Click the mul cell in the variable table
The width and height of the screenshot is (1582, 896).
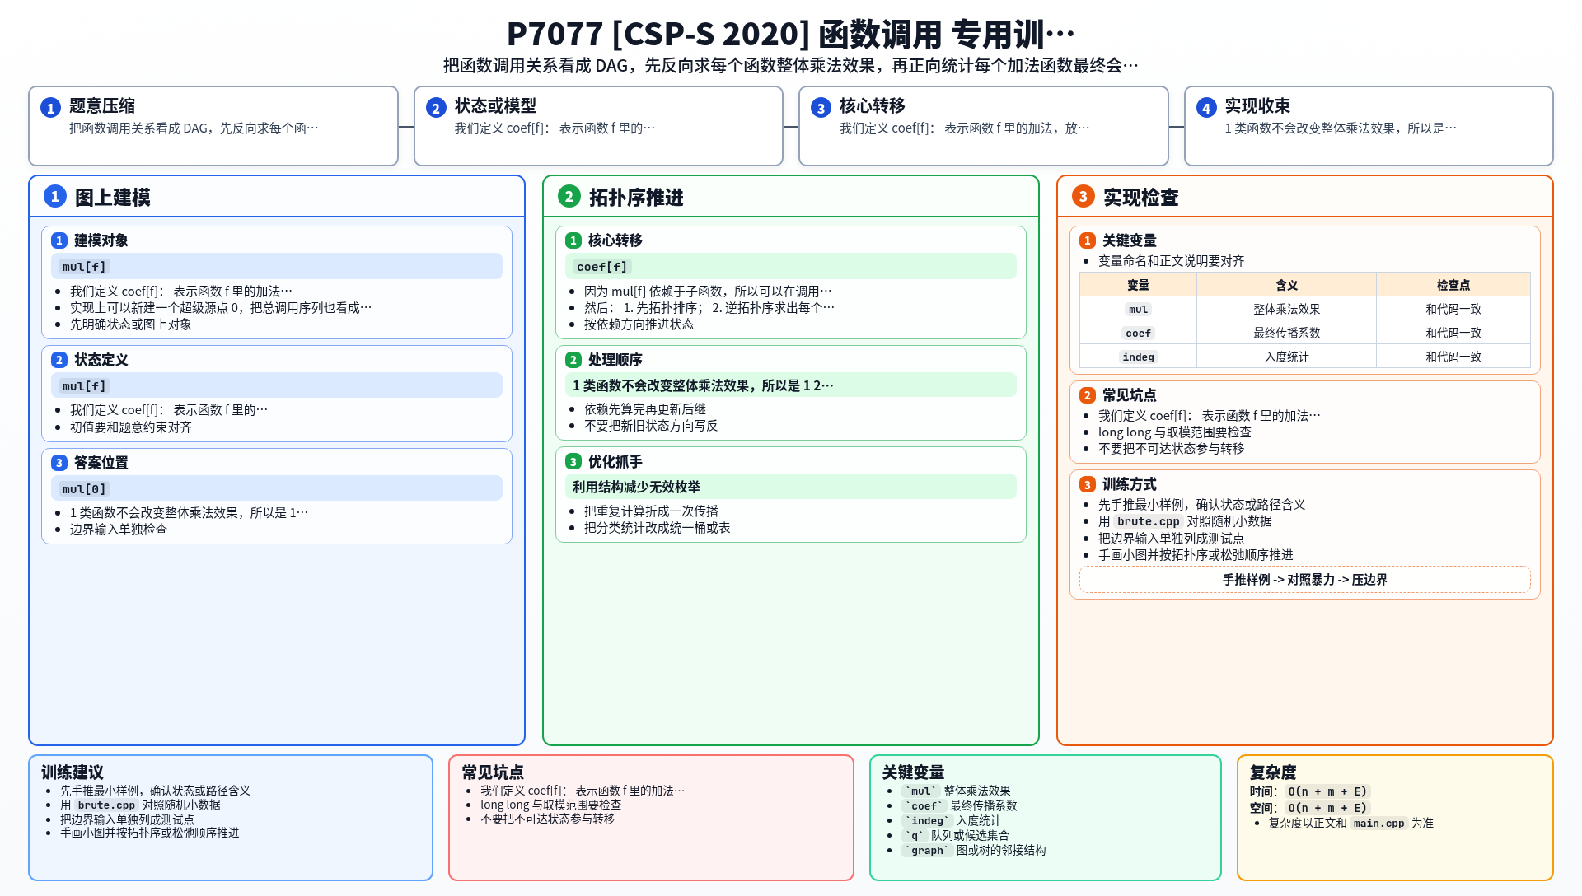click(x=1138, y=309)
